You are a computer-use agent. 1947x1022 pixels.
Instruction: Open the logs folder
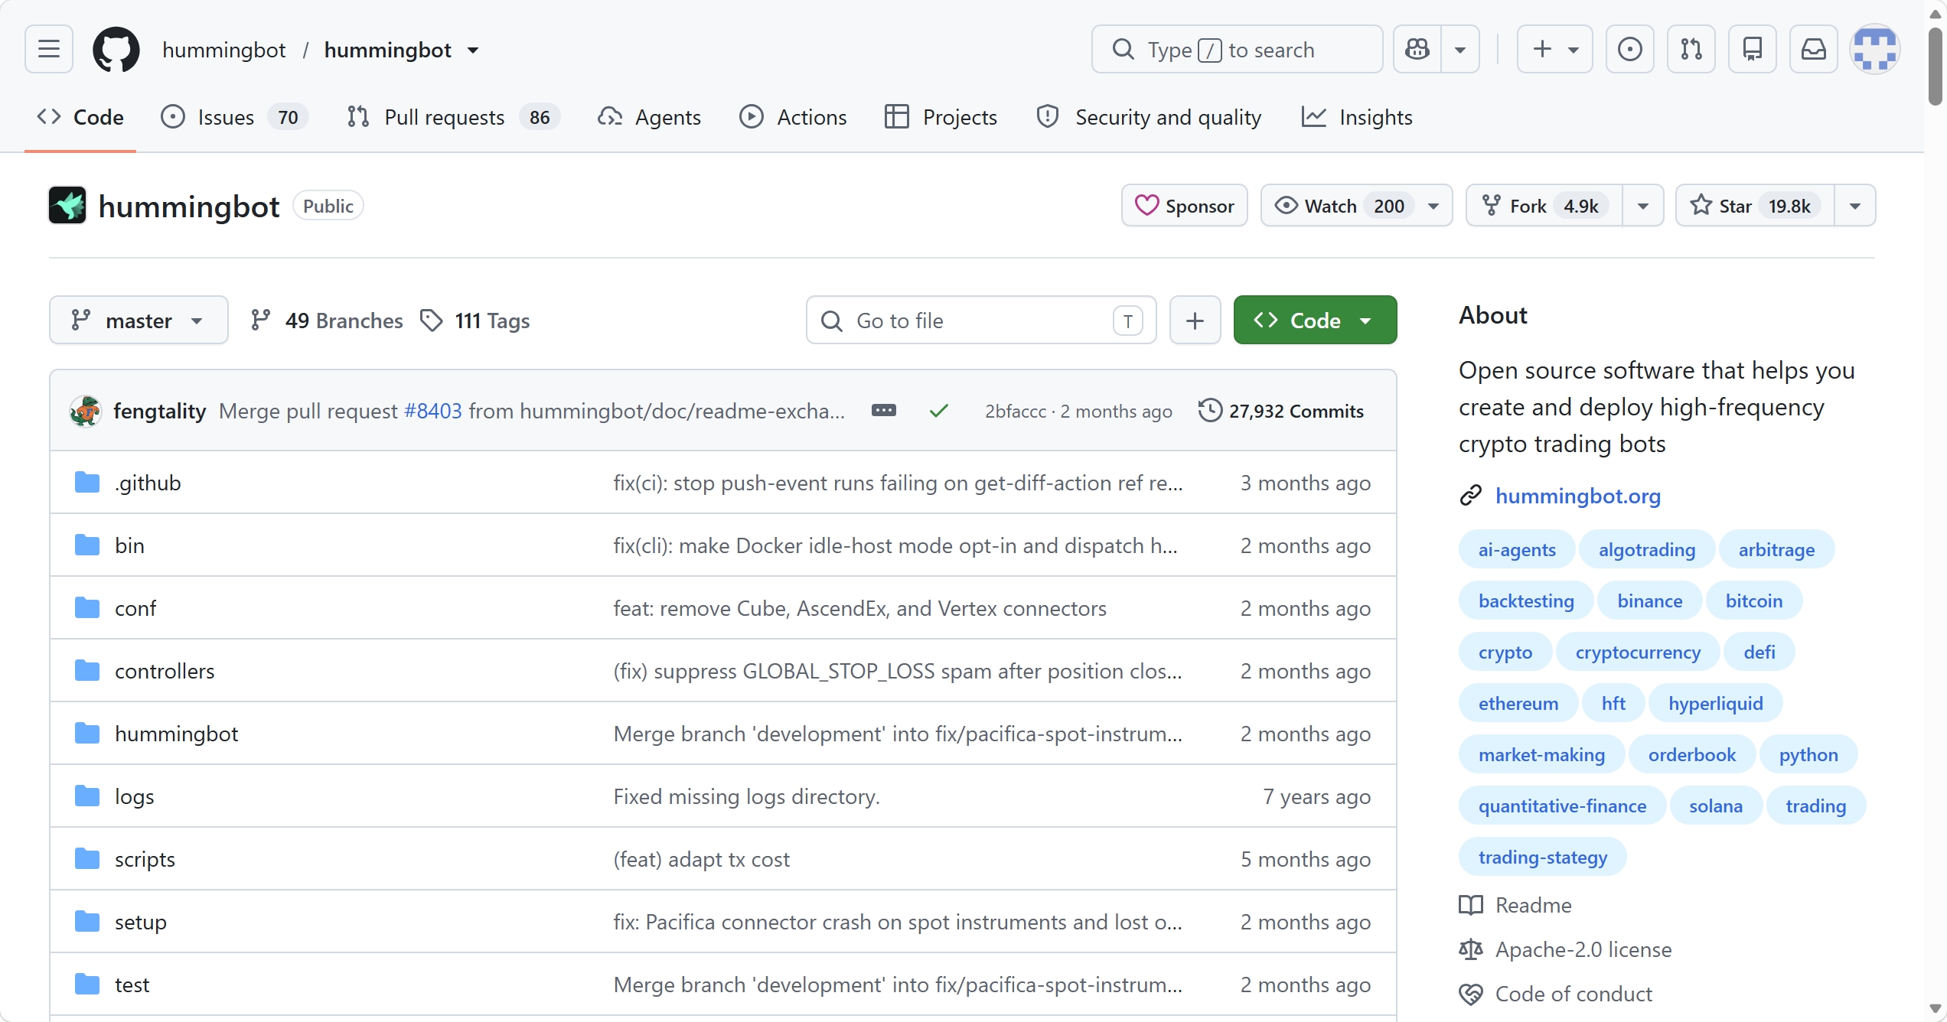135,796
